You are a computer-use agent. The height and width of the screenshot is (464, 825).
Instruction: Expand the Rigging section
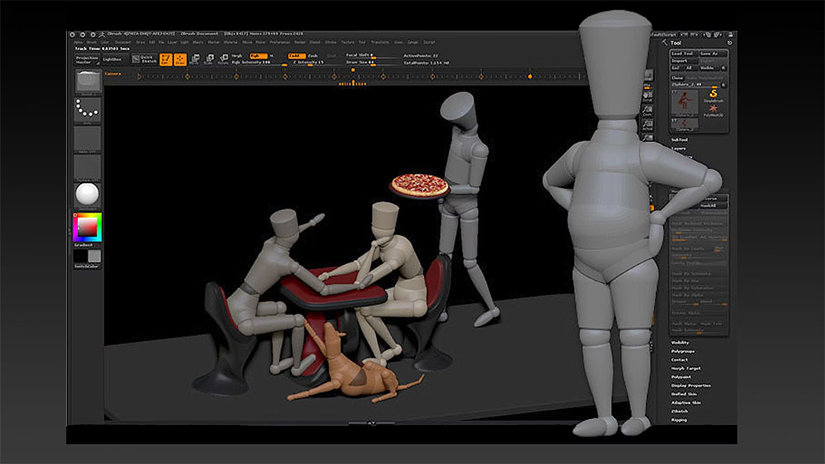tap(679, 420)
